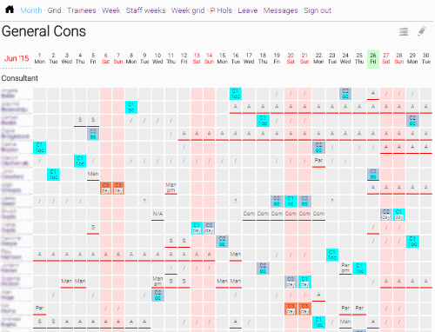This screenshot has width=435, height=332.
Task: Open the P Hols page
Action: pos(221,10)
